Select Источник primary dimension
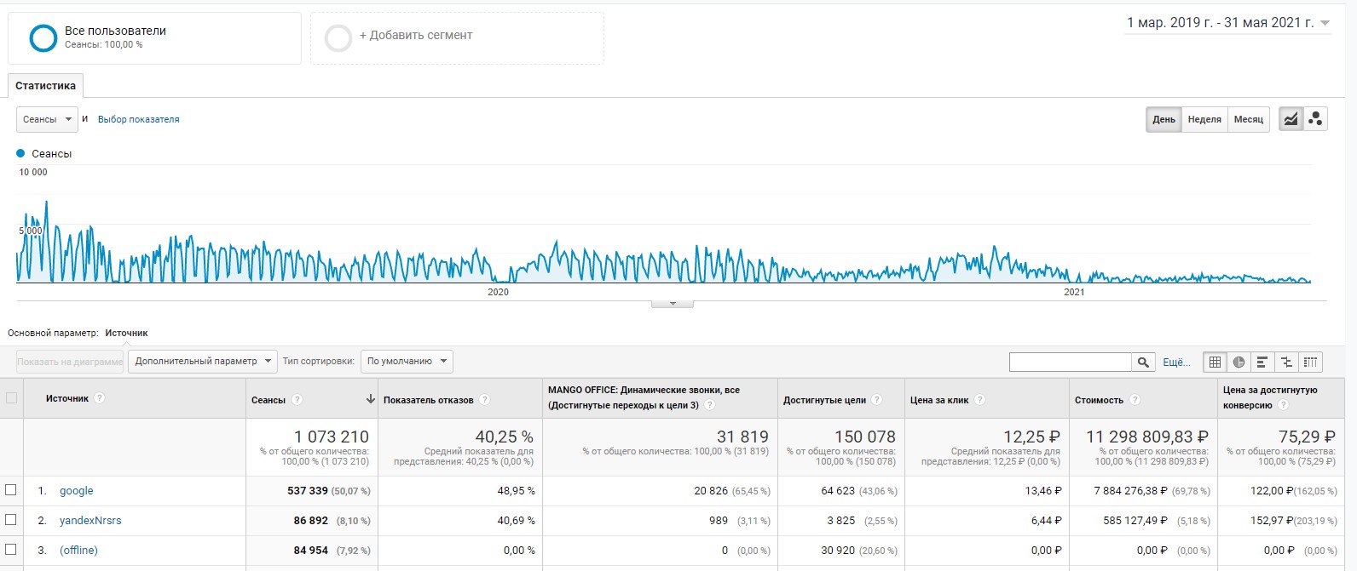The height and width of the screenshot is (571, 1357). [x=126, y=333]
